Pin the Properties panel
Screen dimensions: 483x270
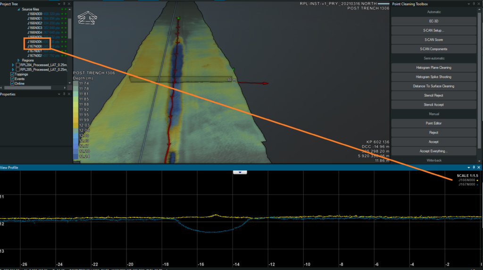(64, 94)
